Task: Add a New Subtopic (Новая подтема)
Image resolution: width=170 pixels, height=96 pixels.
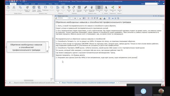Action: 39,7
